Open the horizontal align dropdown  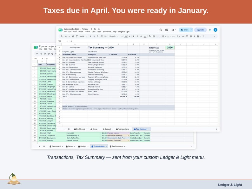(x=164, y=36)
